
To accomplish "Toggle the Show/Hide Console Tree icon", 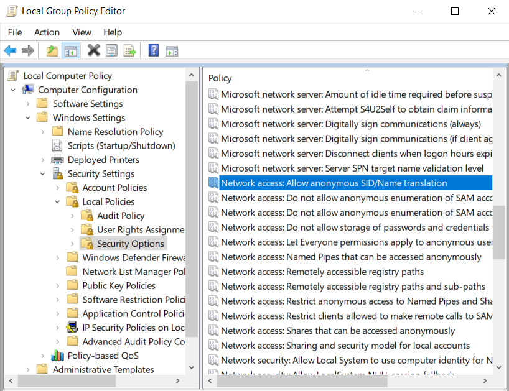I will tap(71, 50).
